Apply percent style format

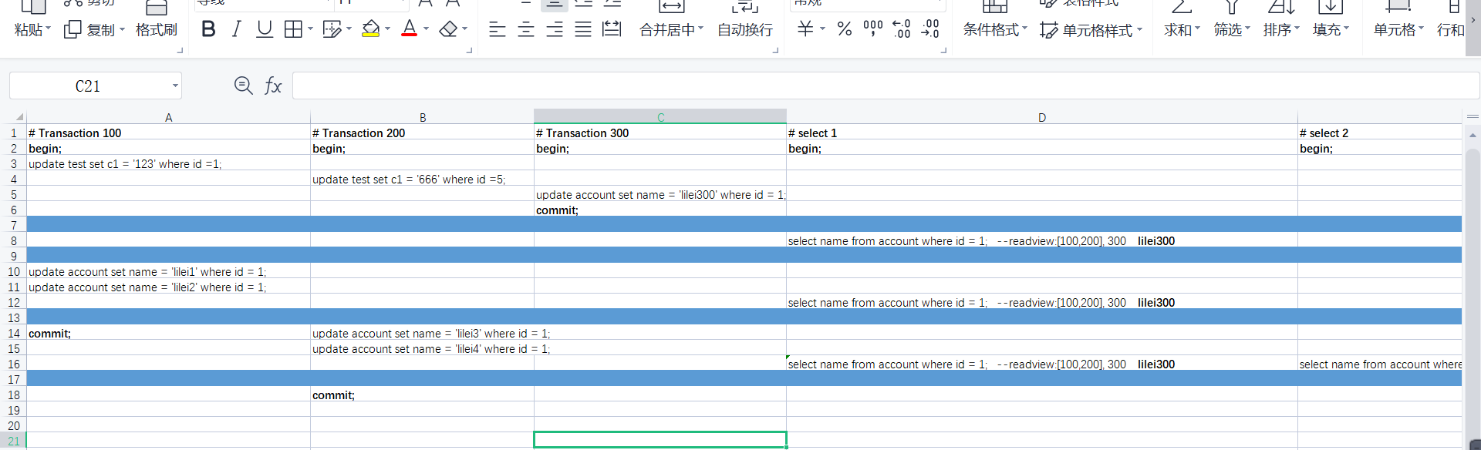click(845, 29)
